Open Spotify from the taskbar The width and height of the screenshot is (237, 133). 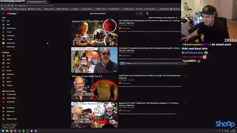[x=23, y=131]
